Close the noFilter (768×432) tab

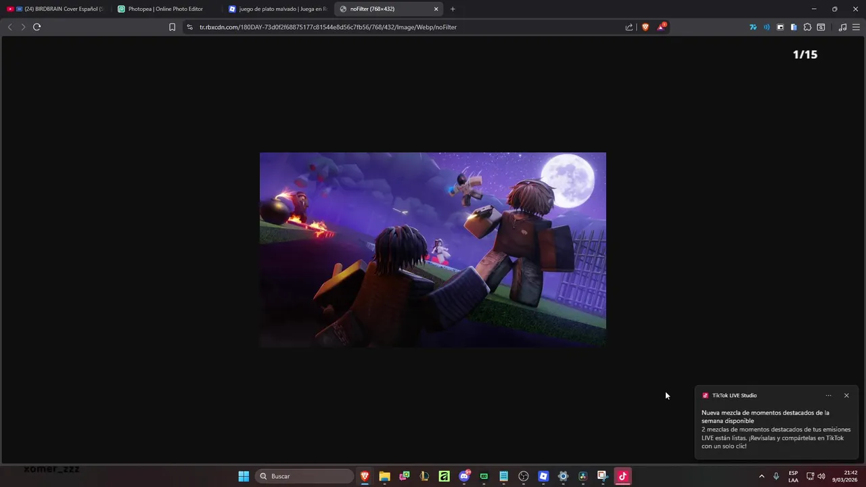click(x=436, y=9)
